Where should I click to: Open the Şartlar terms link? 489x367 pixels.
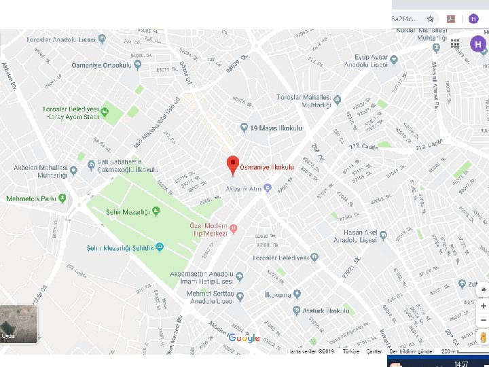[x=374, y=351]
